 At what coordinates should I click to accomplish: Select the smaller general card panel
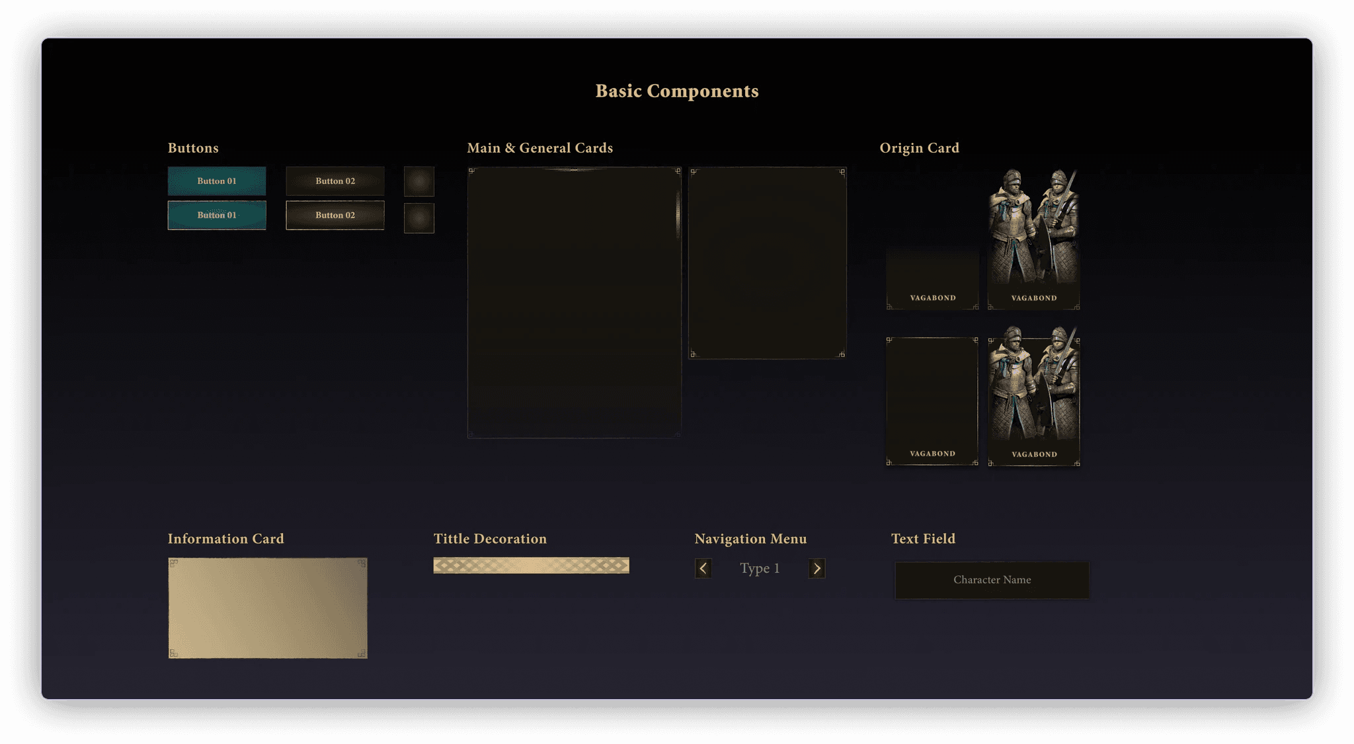[768, 263]
